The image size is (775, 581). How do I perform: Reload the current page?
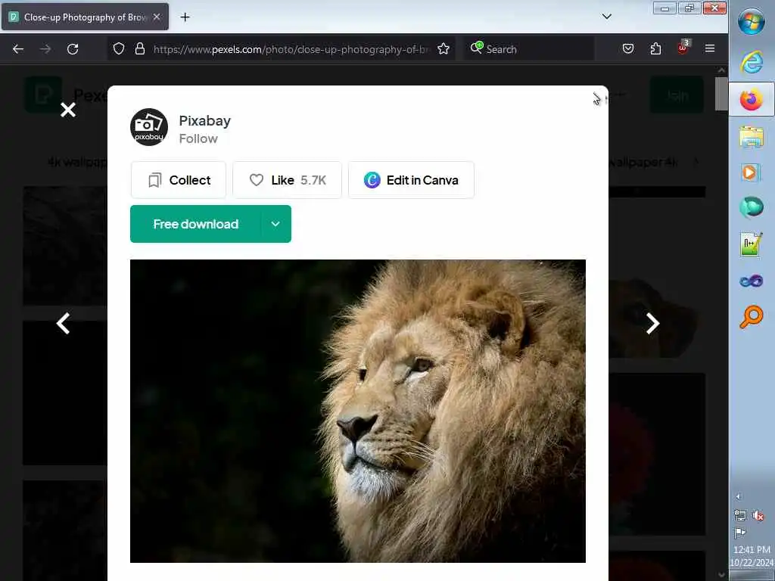73,49
